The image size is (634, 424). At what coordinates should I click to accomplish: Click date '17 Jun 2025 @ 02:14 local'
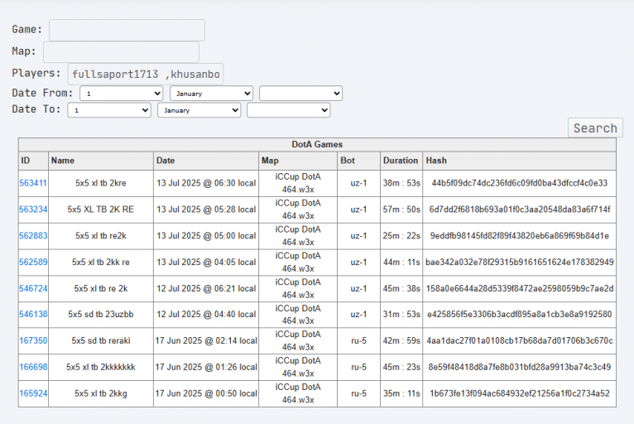[206, 340]
